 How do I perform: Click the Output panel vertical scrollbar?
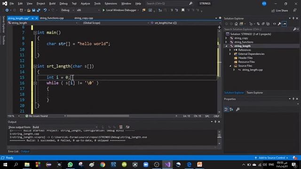coord(219,138)
